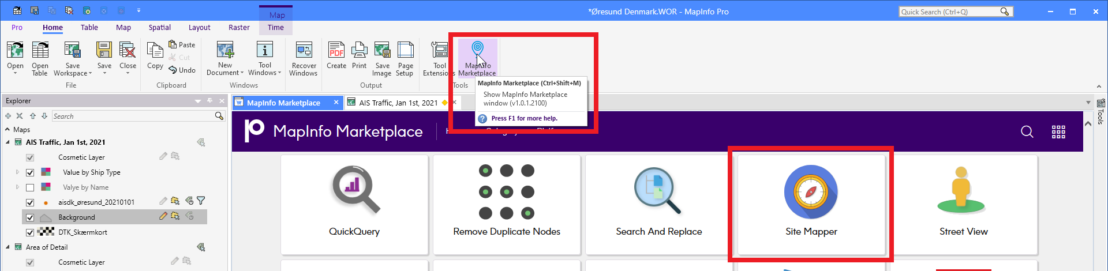This screenshot has height=271, width=1108.
Task: Switch to AIS Traffic, Jan 1st, 2021 document tab
Action: [x=398, y=103]
